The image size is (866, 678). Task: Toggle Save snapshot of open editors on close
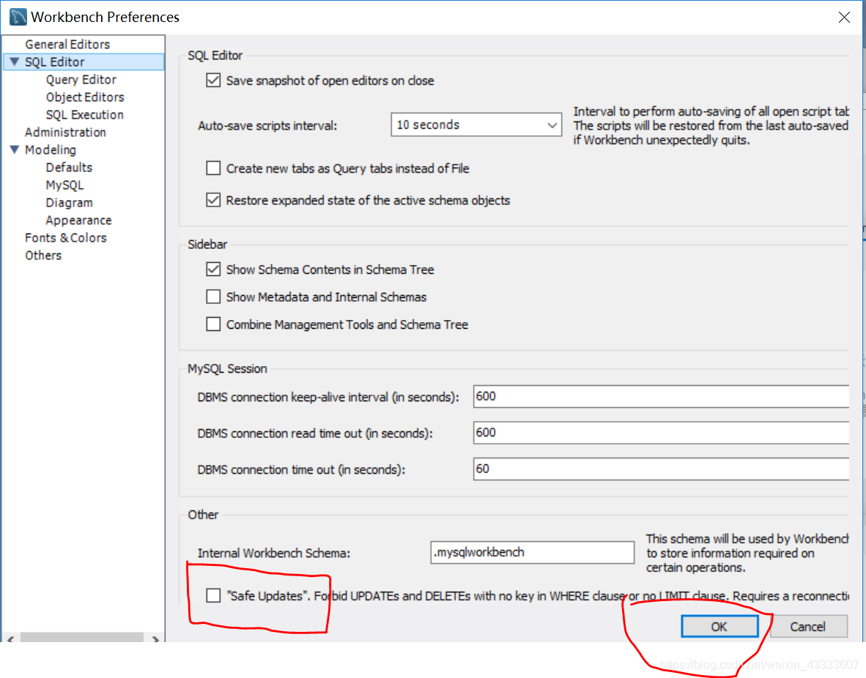213,81
